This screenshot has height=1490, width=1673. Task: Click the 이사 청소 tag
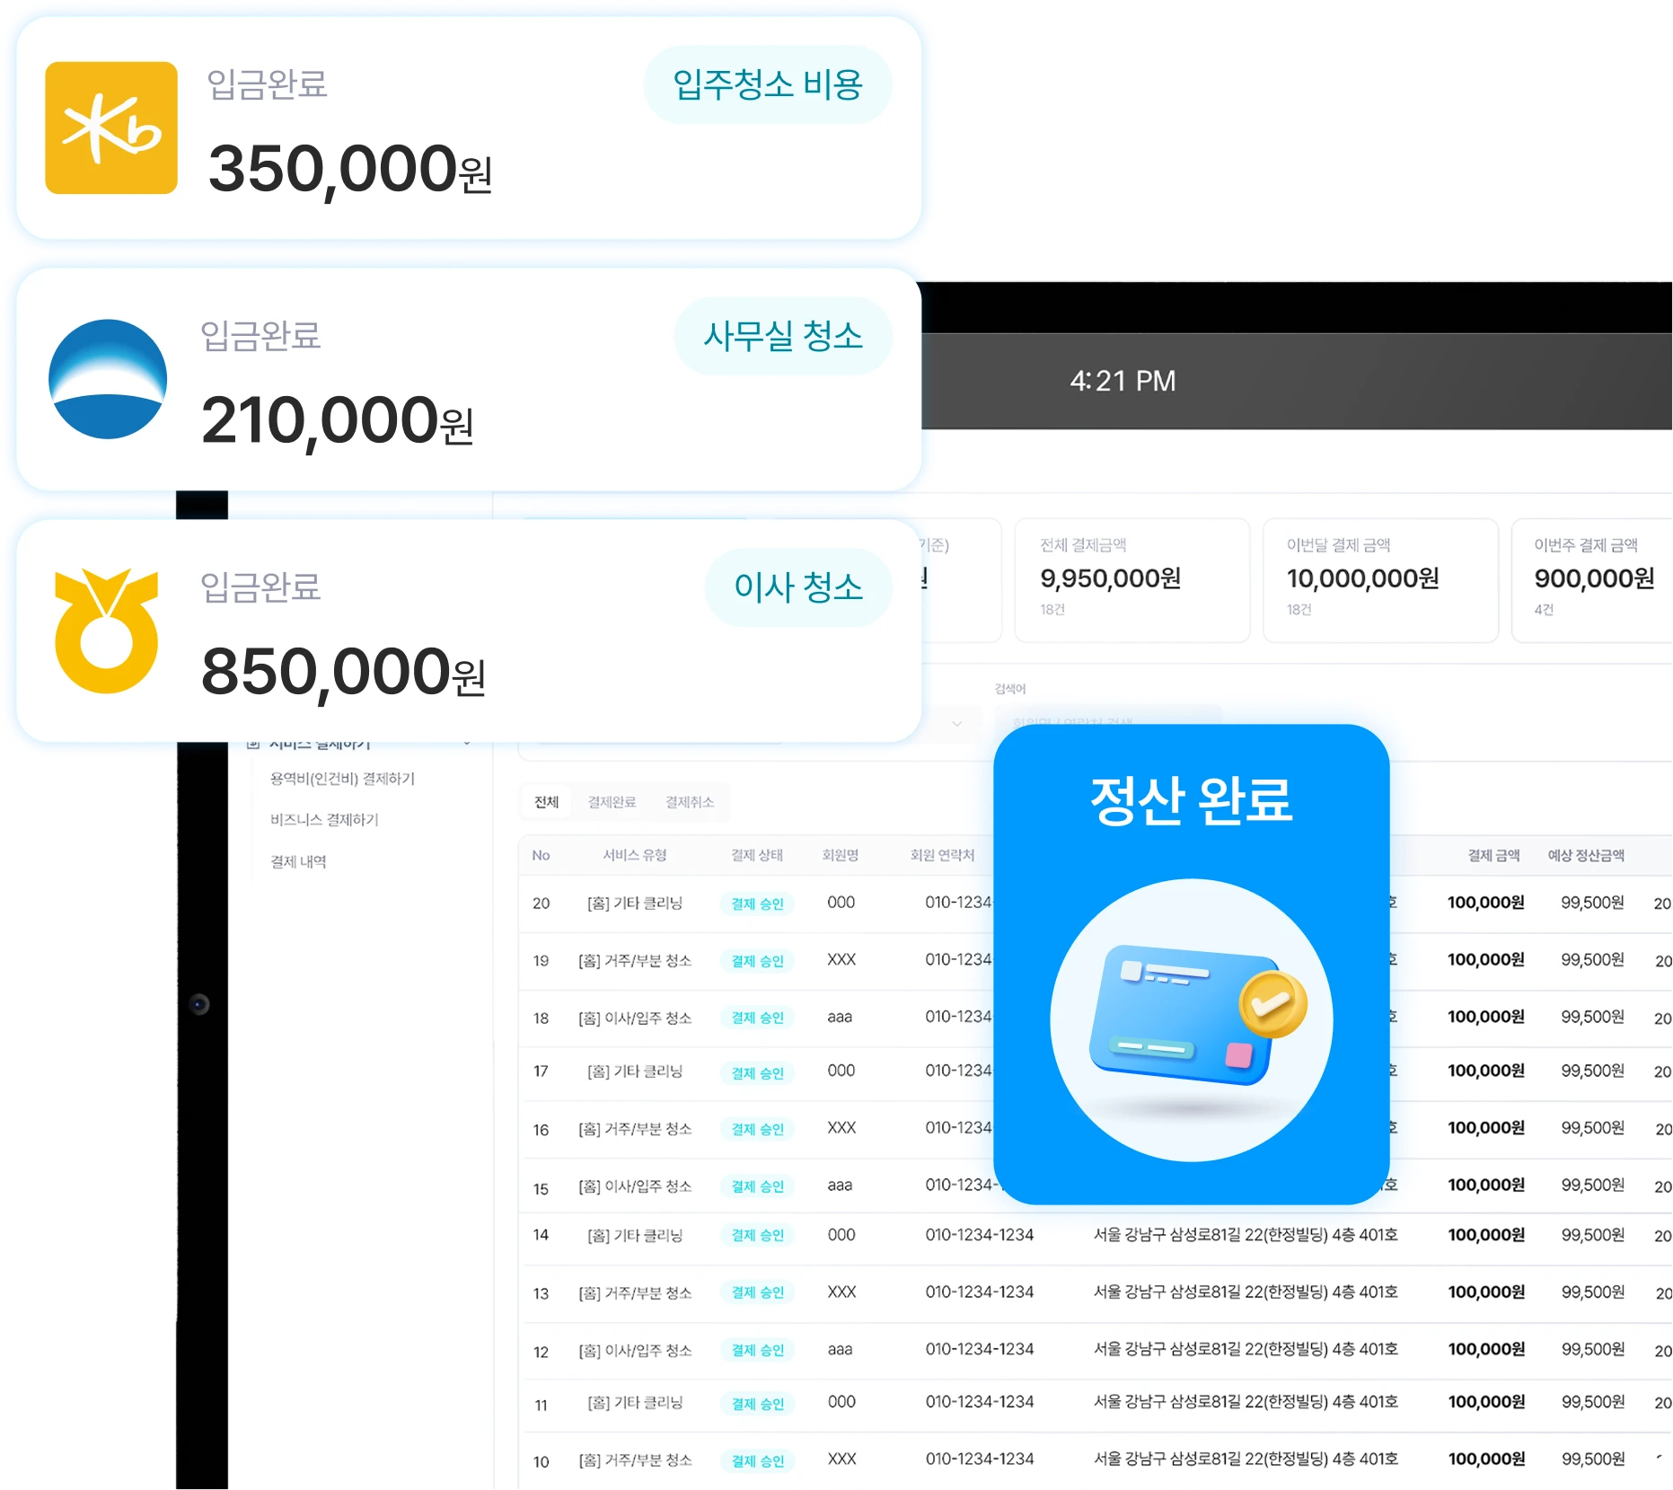pos(798,587)
